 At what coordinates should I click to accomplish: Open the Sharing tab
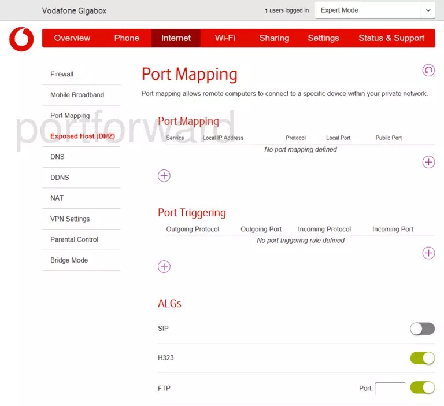point(274,38)
